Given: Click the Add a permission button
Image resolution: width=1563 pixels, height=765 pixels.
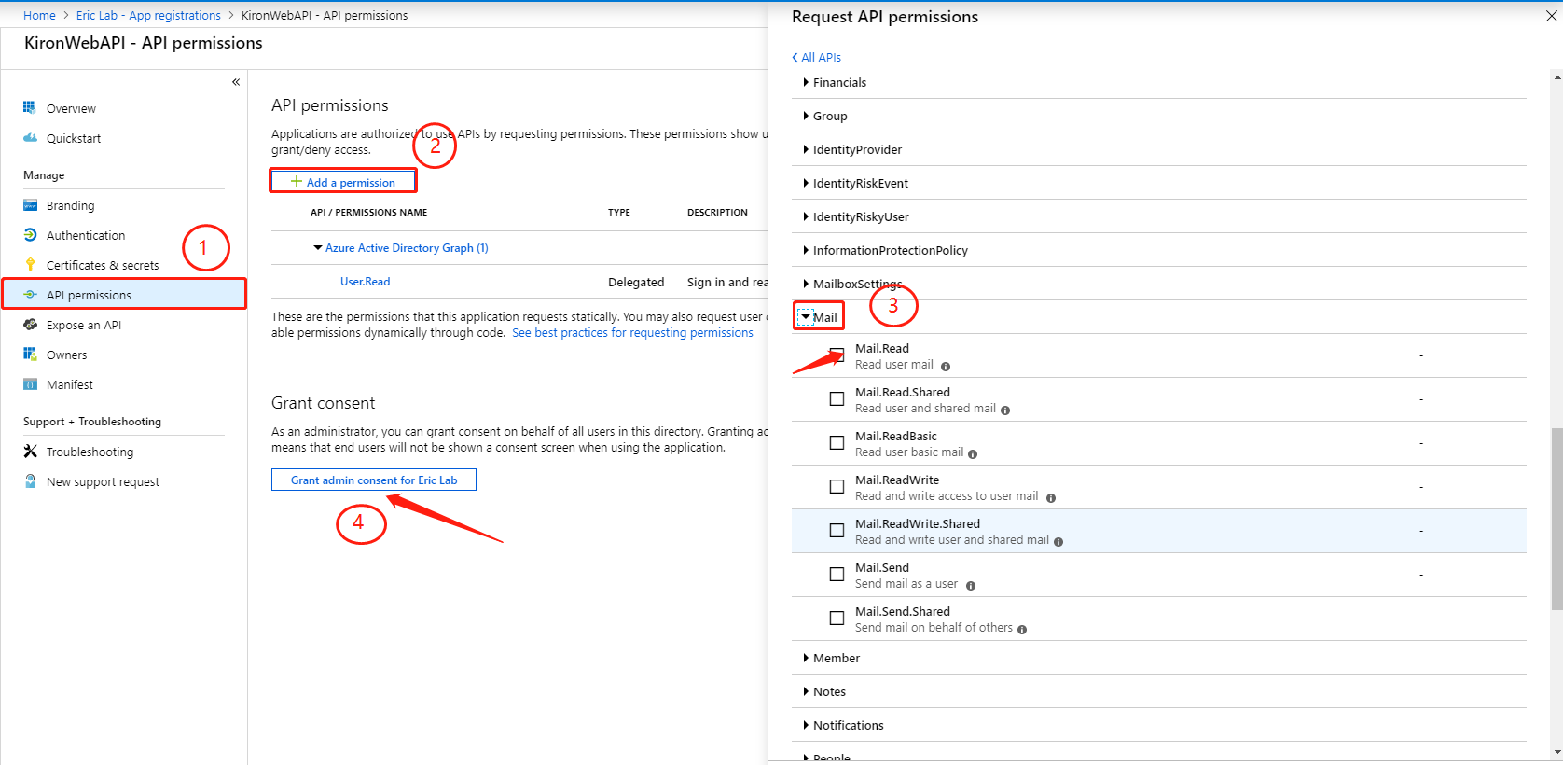Looking at the screenshot, I should tap(343, 182).
